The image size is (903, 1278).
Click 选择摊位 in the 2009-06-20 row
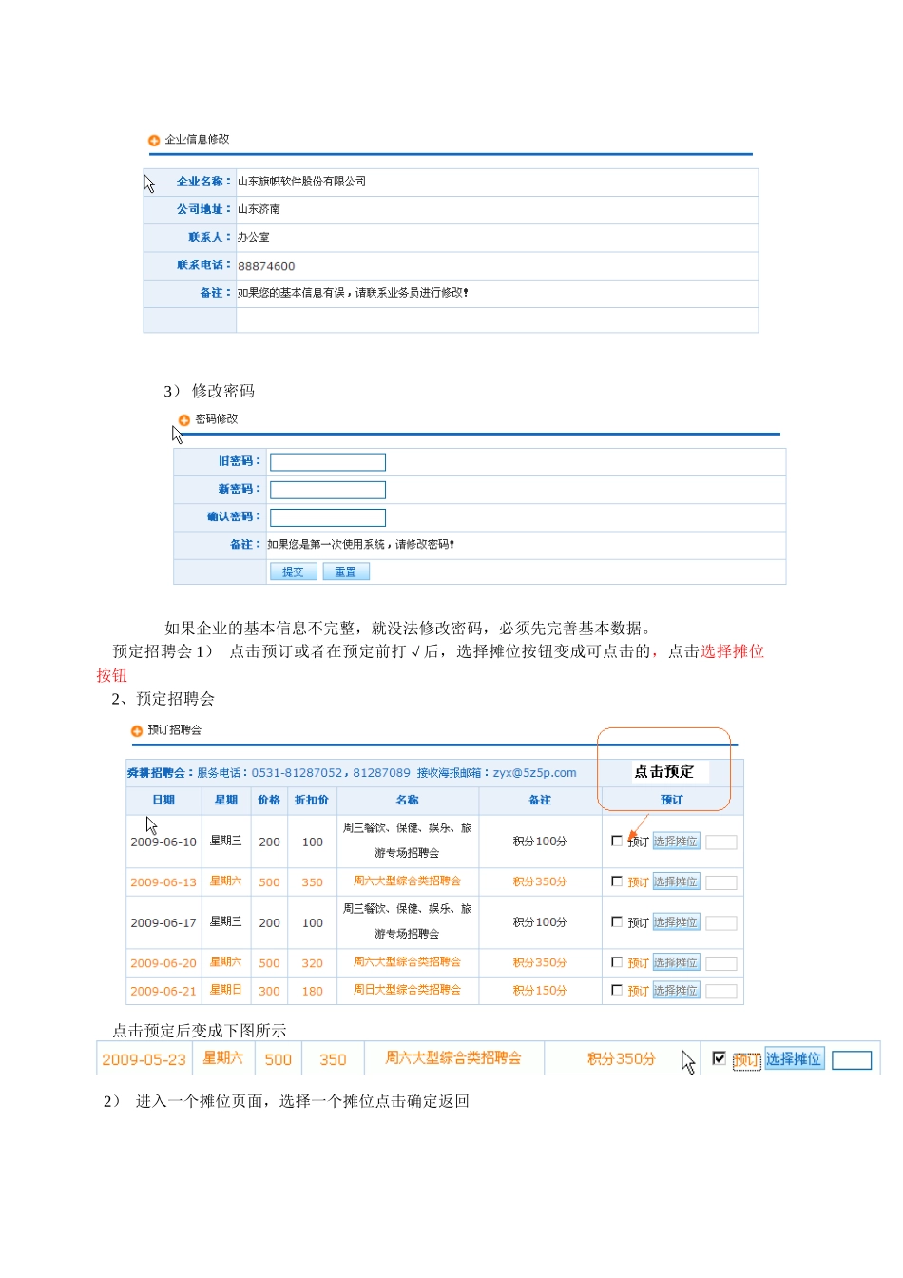tap(676, 962)
